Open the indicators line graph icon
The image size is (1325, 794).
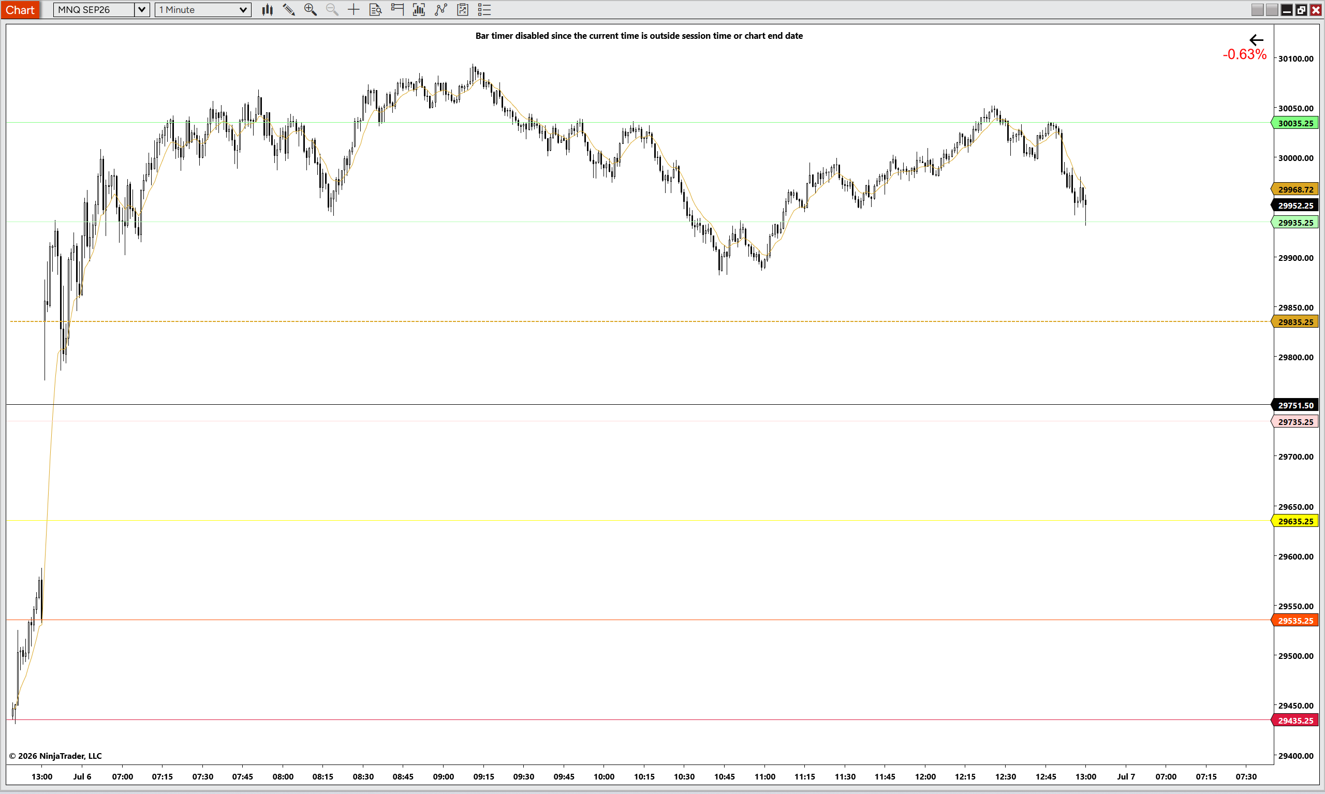tap(441, 10)
